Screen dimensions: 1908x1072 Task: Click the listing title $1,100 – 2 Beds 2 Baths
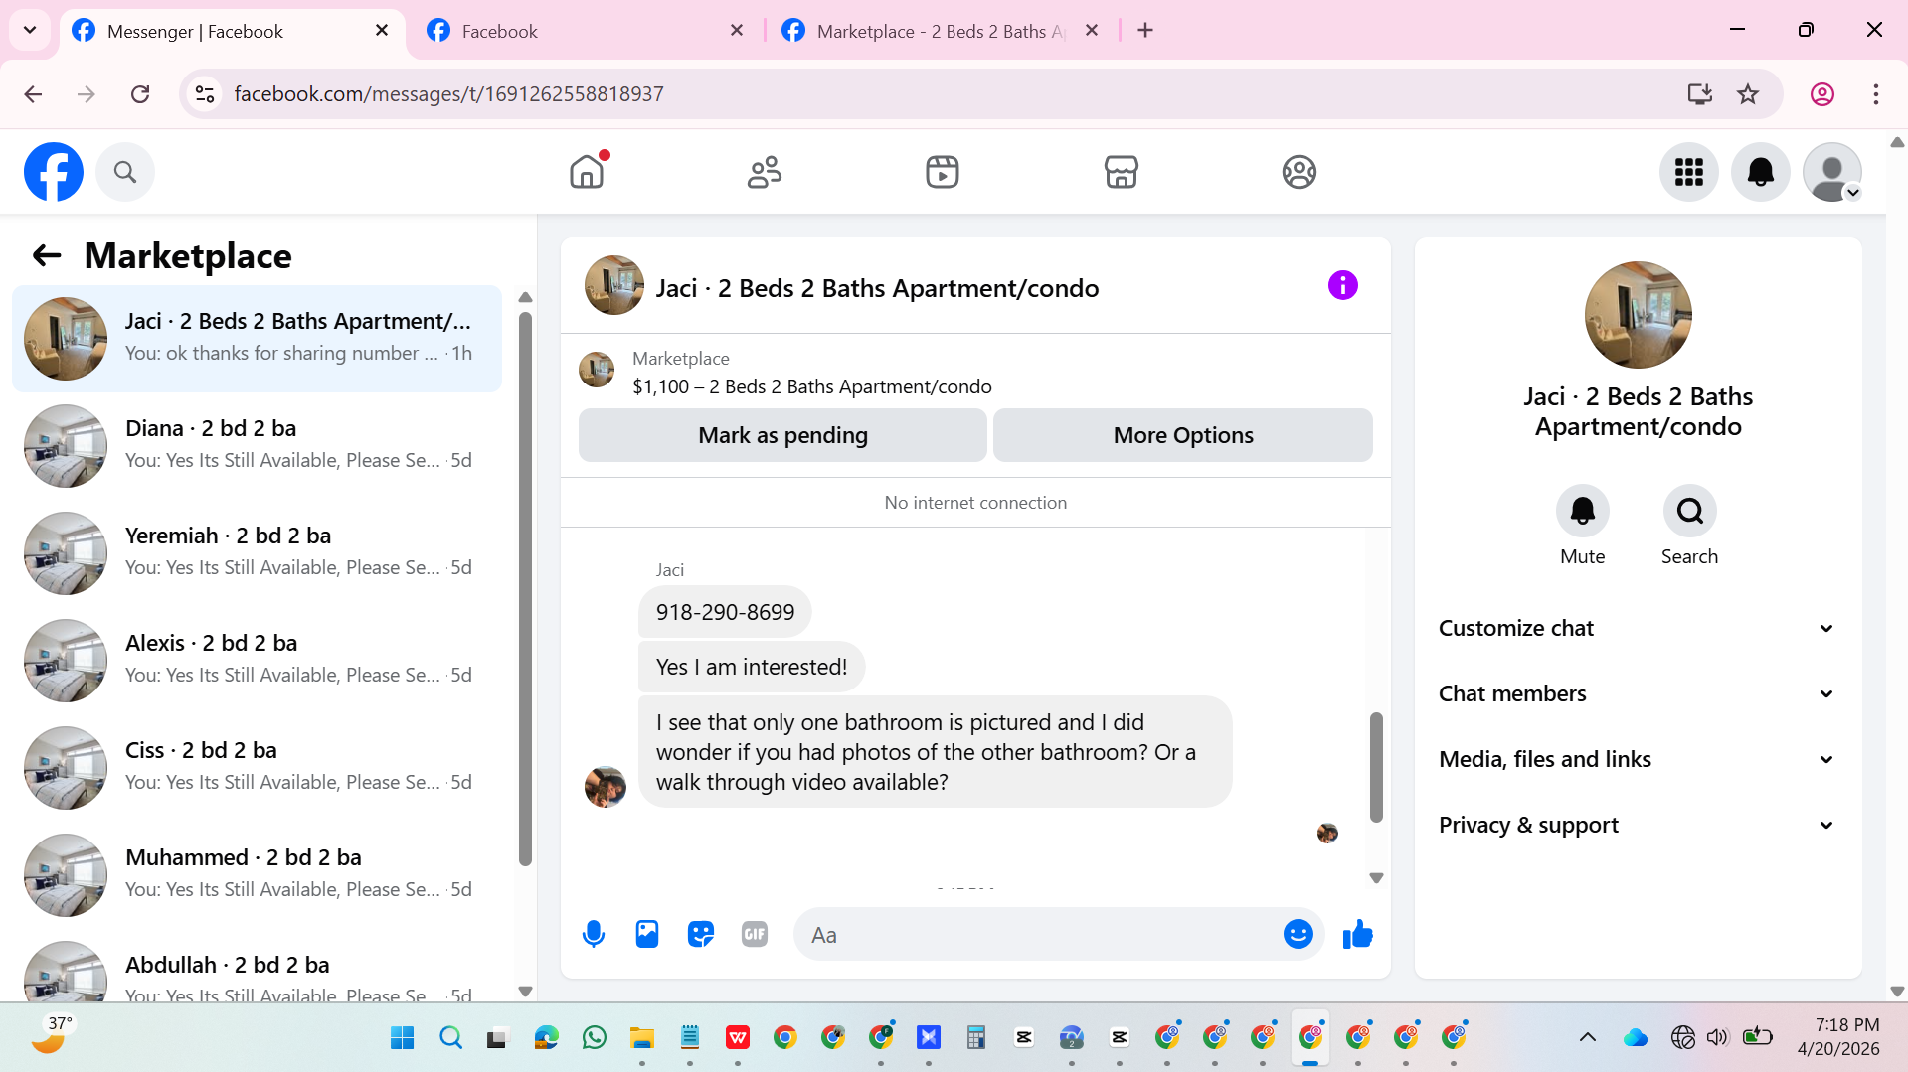(811, 387)
